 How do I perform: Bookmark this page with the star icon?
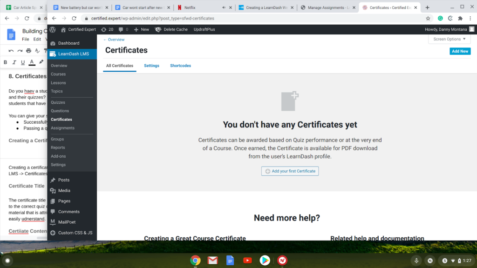coord(428,19)
